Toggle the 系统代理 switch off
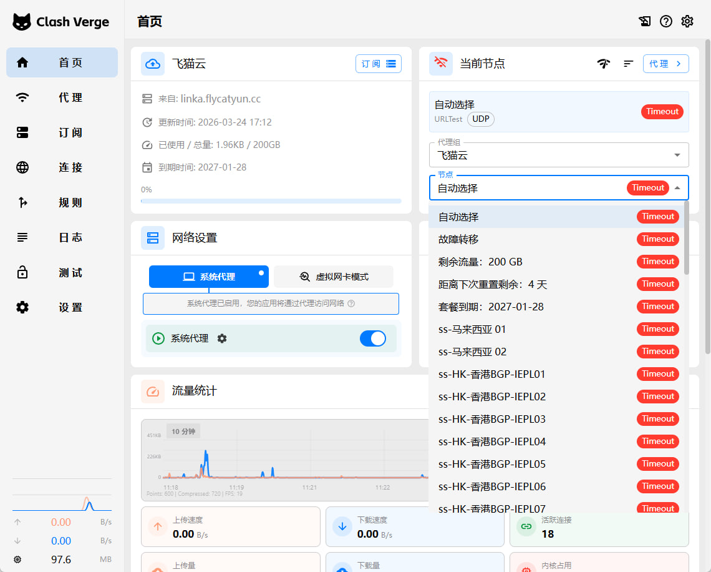The height and width of the screenshot is (572, 711). 373,338
